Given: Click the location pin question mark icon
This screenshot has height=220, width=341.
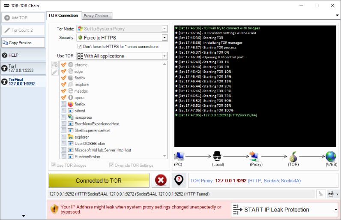Looking at the screenshot, I should click(179, 181).
